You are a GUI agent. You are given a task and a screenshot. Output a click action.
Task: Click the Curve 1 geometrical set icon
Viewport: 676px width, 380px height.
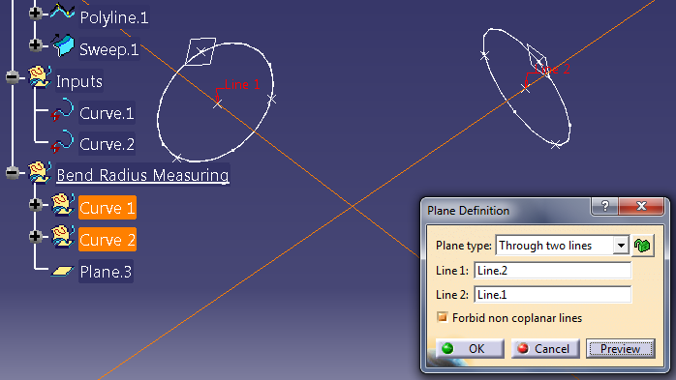(x=63, y=205)
